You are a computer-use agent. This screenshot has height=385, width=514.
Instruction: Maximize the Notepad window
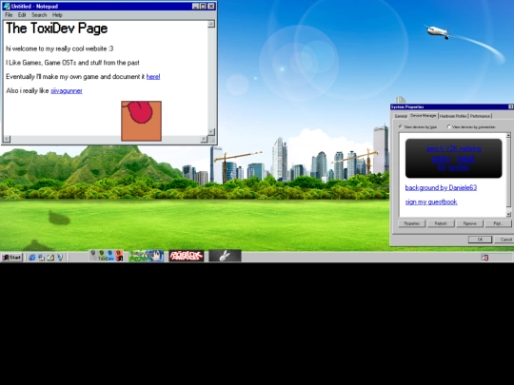coord(203,6)
